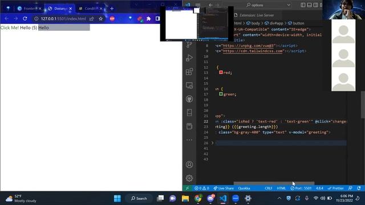Open Extensions view in VS Code activity bar

[x=189, y=72]
